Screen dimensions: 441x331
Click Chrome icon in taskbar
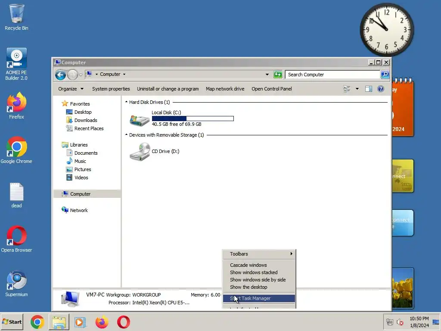pyautogui.click(x=37, y=322)
